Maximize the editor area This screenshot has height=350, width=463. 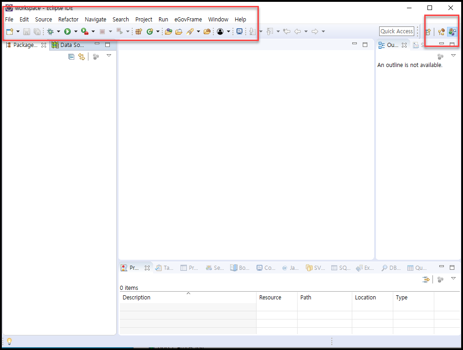point(365,45)
